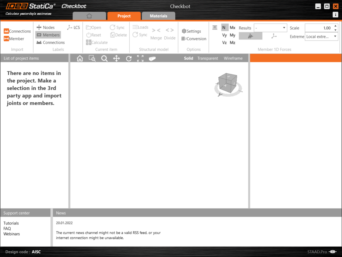Expand the Results dropdown
This screenshot has width=342, height=257.
[270, 28]
